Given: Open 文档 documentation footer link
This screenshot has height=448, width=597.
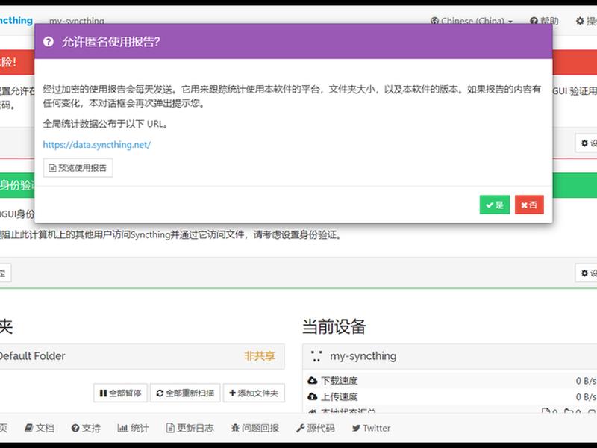Looking at the screenshot, I should [x=40, y=428].
